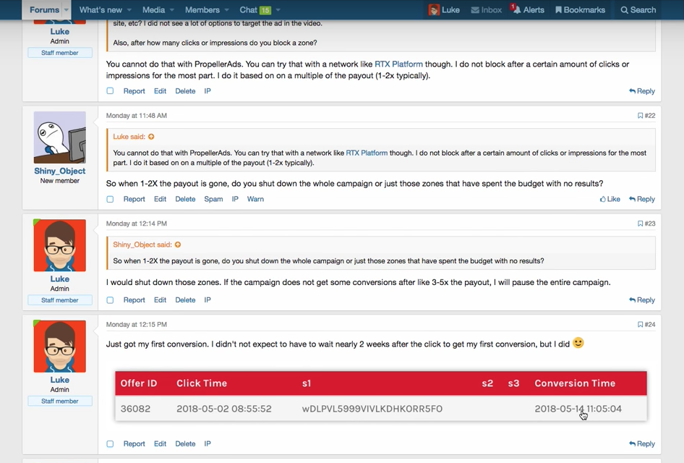
Task: Expand the 'Luke said' quote arrow icon
Action: (151, 137)
